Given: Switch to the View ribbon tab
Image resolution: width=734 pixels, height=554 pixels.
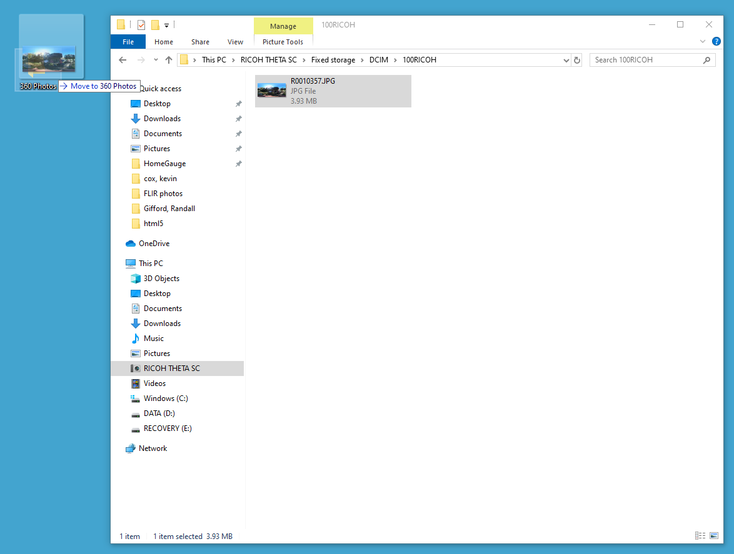Looking at the screenshot, I should point(235,42).
